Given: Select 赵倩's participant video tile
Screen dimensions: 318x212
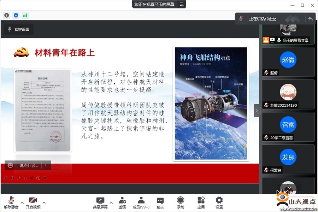Looking at the screenshot, I should pyautogui.click(x=288, y=62).
